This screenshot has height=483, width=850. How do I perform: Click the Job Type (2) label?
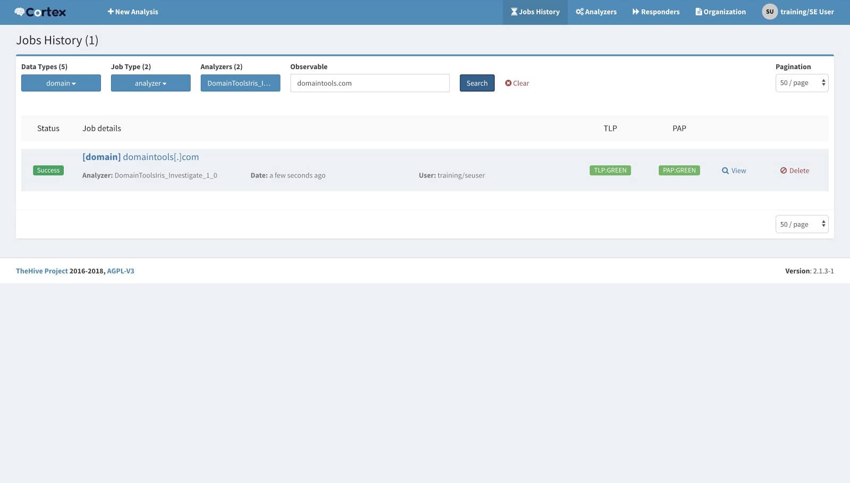tap(131, 66)
